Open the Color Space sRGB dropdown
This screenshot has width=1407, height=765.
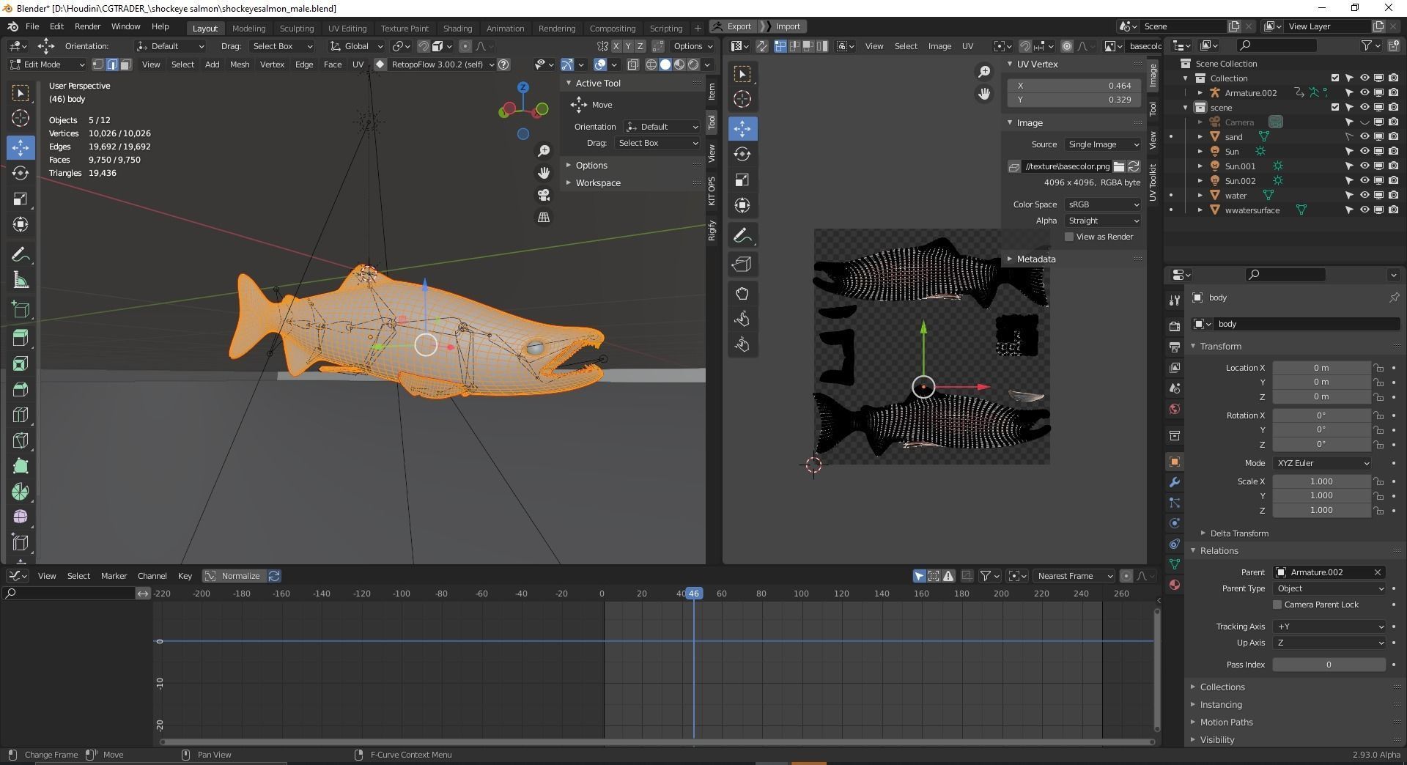point(1102,204)
